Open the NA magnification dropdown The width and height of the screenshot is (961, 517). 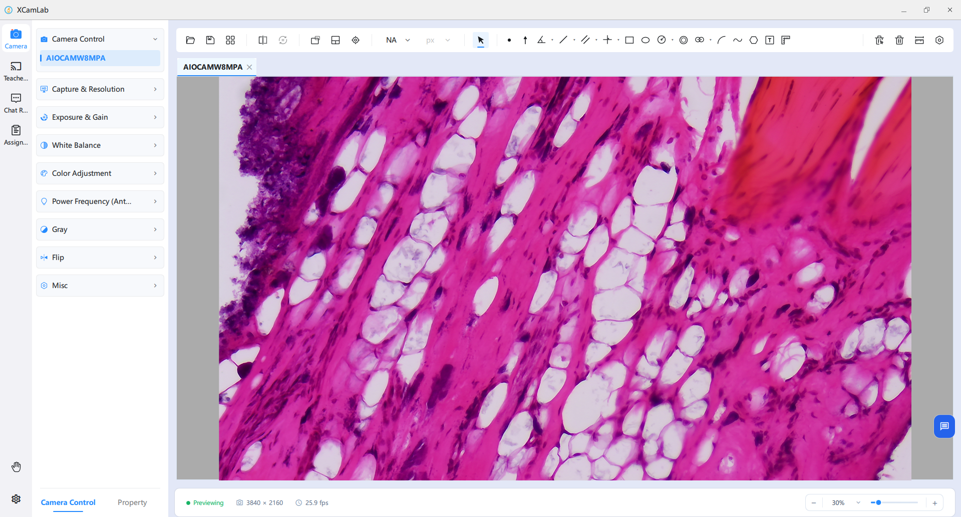pos(398,40)
